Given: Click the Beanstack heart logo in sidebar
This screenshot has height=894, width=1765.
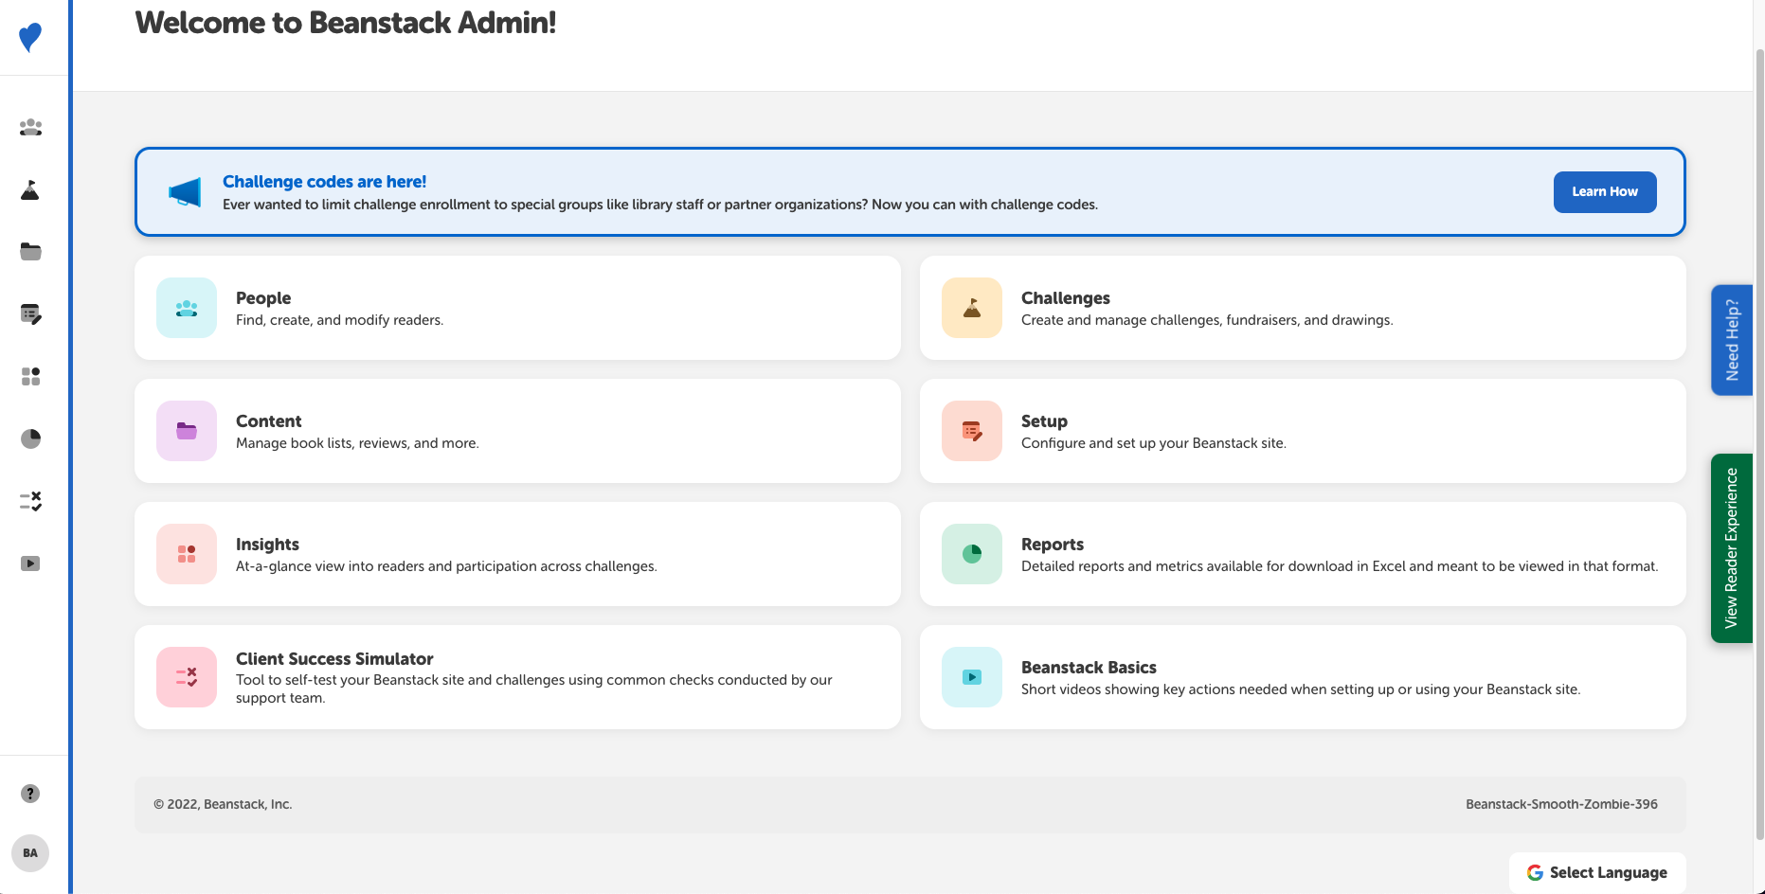Looking at the screenshot, I should click(30, 37).
